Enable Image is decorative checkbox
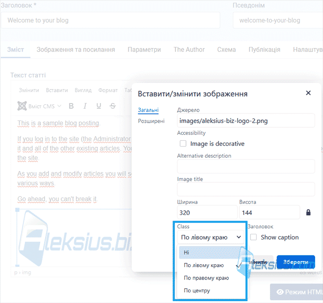Image resolution: width=323 pixels, height=303 pixels. tap(183, 143)
